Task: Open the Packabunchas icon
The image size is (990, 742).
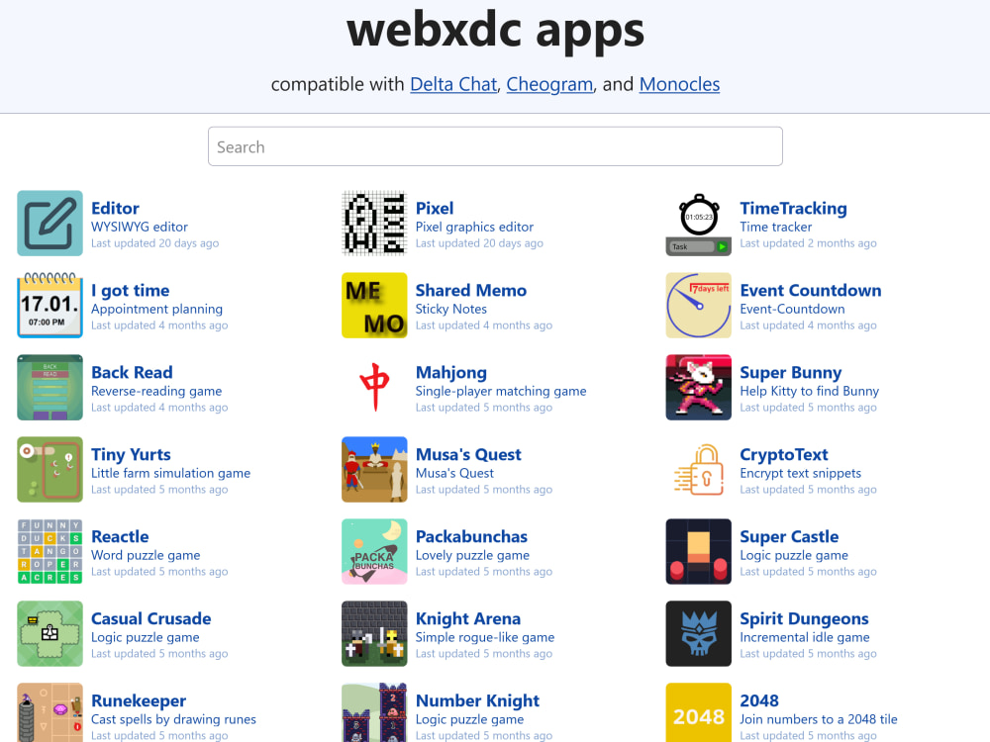Action: coord(374,551)
